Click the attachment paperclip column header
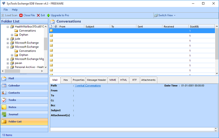 click(56, 26)
